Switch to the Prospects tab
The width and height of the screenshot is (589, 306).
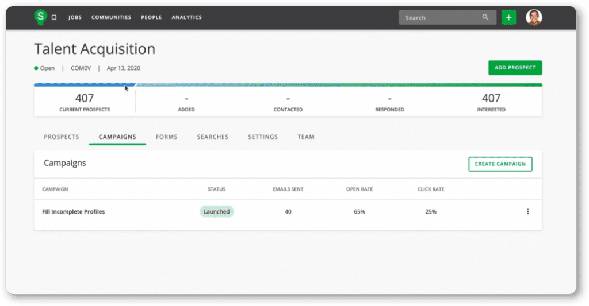click(x=62, y=137)
